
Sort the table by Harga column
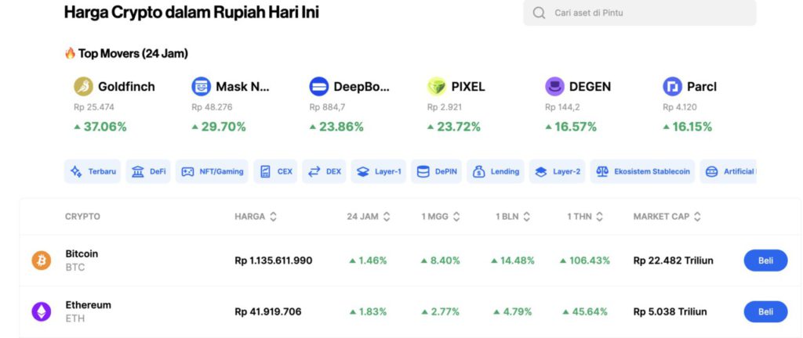click(x=256, y=217)
